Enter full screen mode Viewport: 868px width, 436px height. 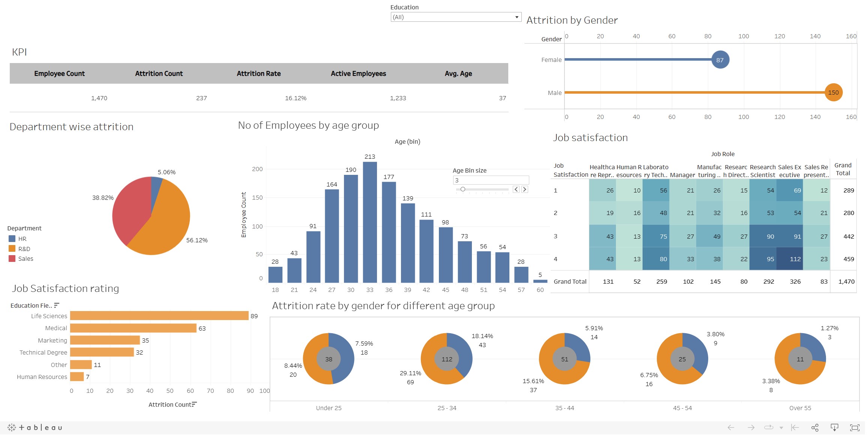point(854,427)
